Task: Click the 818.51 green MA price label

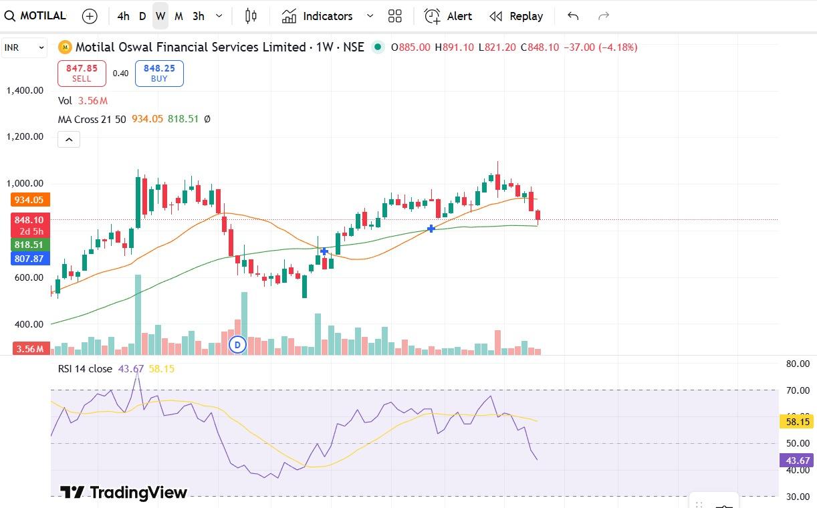Action: [30, 245]
